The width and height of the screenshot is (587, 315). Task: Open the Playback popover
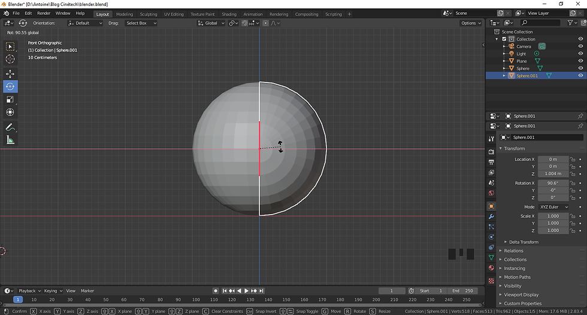(x=29, y=290)
